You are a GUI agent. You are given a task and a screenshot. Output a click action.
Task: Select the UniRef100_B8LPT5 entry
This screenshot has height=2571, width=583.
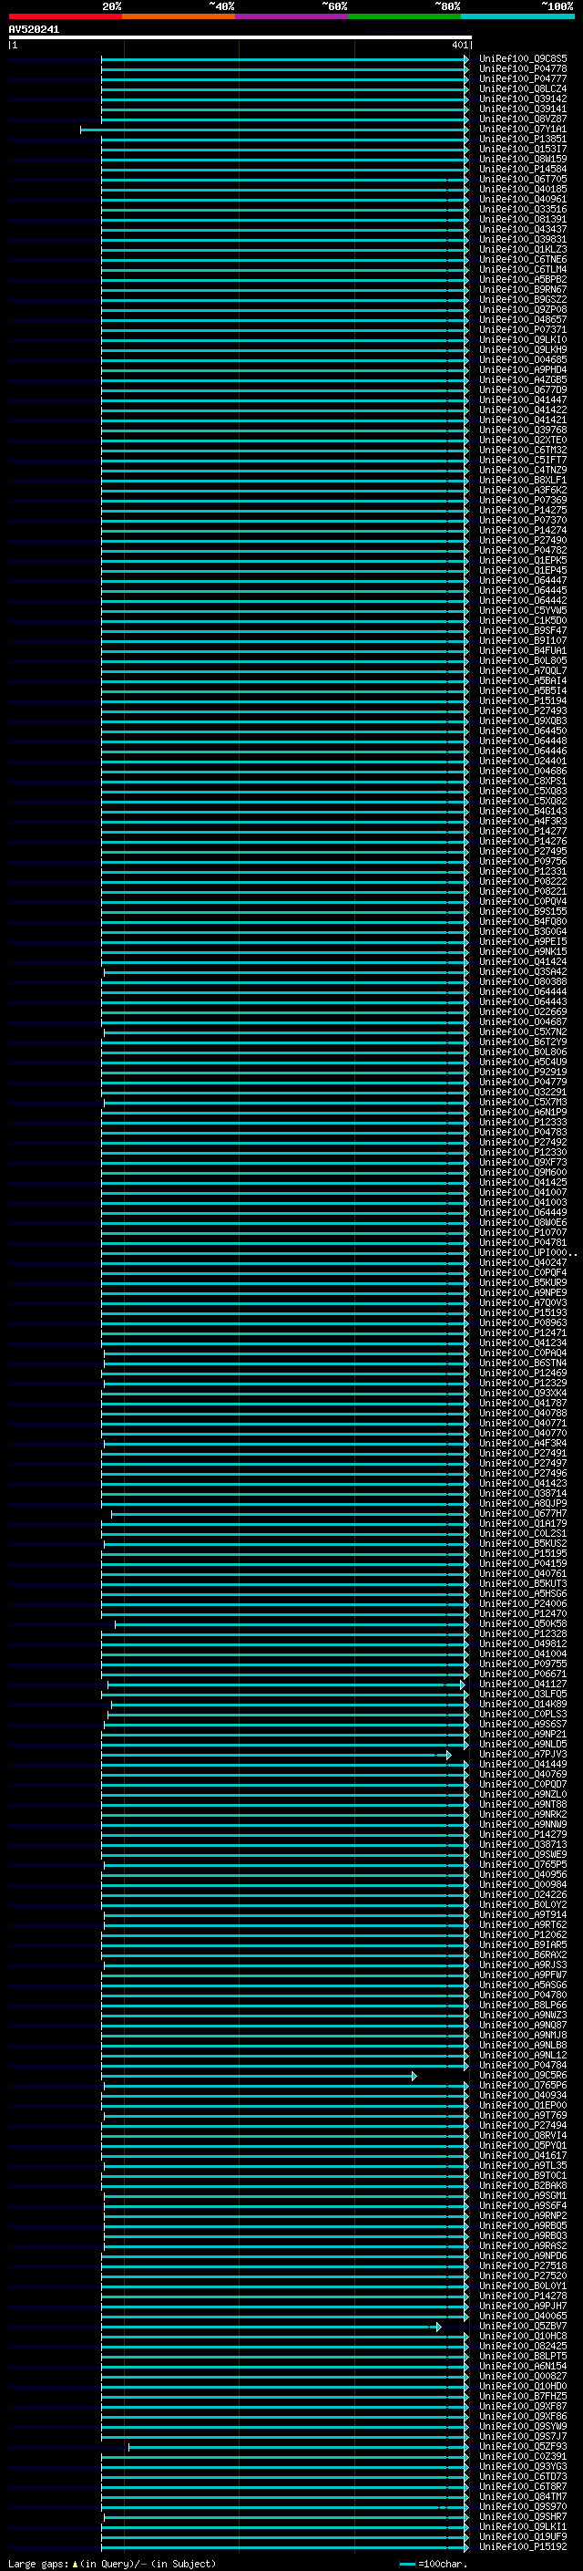coord(522,2356)
